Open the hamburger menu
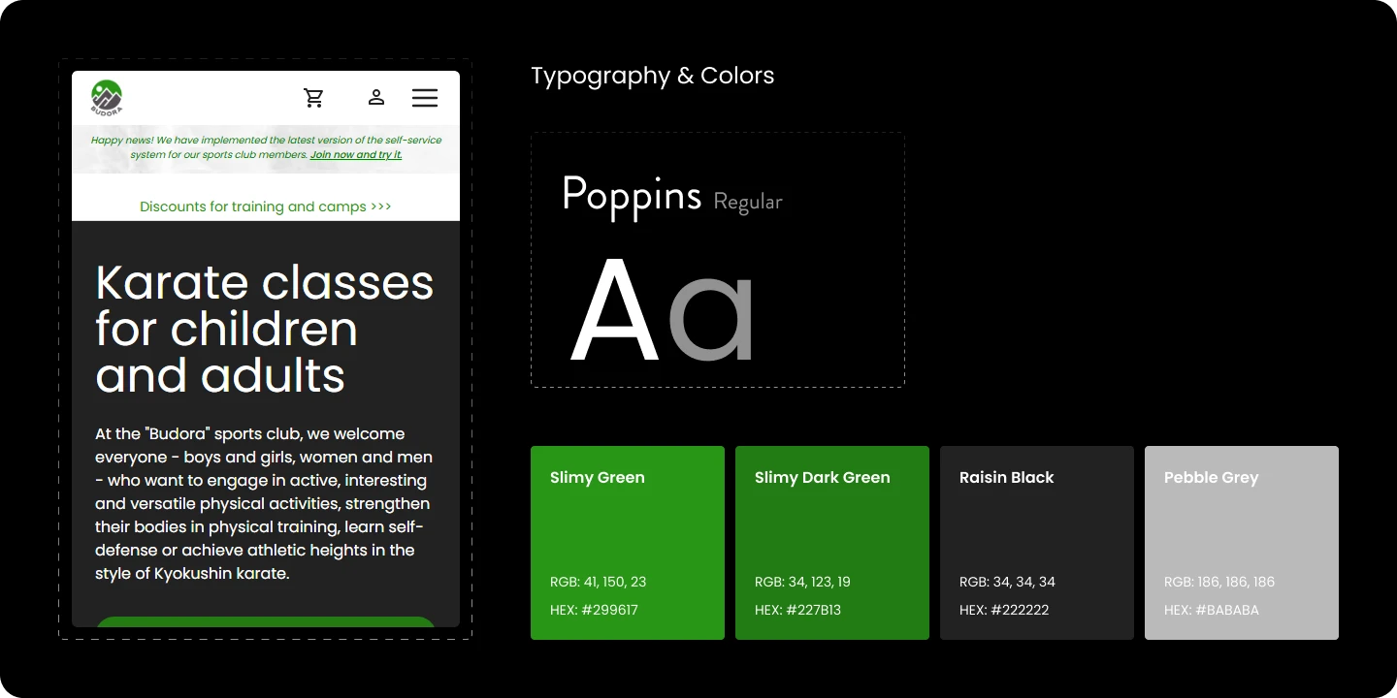Image resolution: width=1397 pixels, height=698 pixels. coord(425,98)
